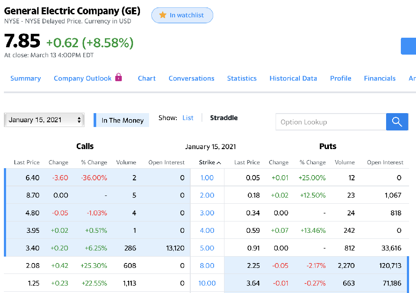The image size is (416, 293).
Task: Click the watchlist star icon
Action: pos(163,15)
